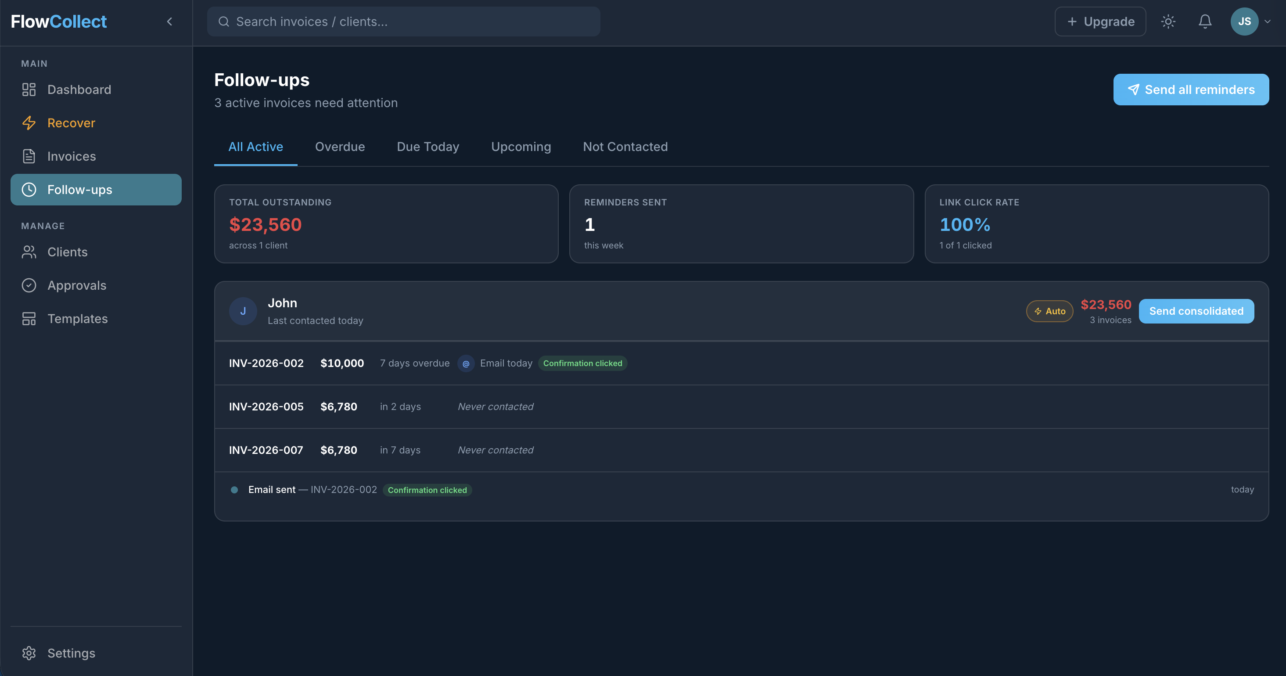Click Confirmation clicked badge on INV-2026-002 row
Viewport: 1286px width, 676px height.
point(582,363)
